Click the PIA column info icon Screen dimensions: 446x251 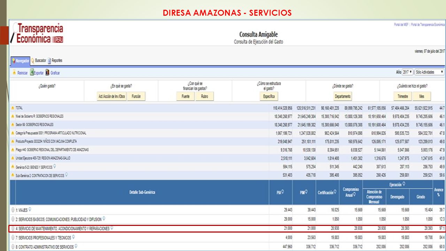pyautogui.click(x=283, y=191)
